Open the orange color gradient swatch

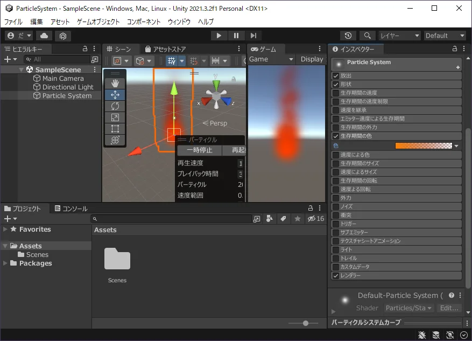424,146
